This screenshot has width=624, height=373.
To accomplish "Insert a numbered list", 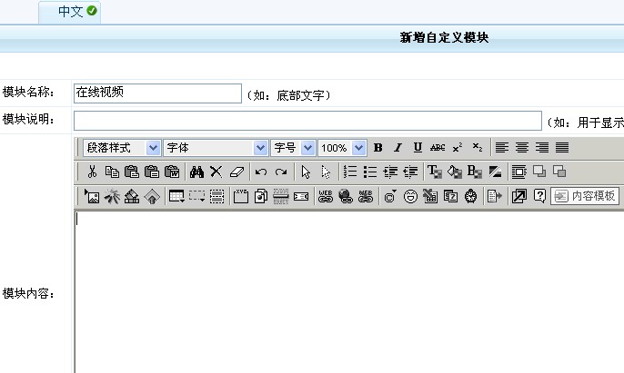I will [x=350, y=172].
